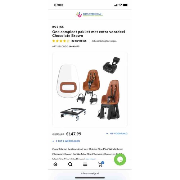Image resolution: width=180 pixels, height=180 pixels.
Task: Expand description with 'Lees meer'
Action: pos(90,159)
